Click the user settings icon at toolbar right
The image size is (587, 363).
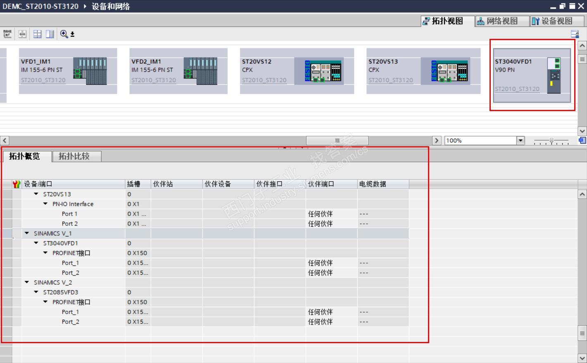click(x=575, y=34)
